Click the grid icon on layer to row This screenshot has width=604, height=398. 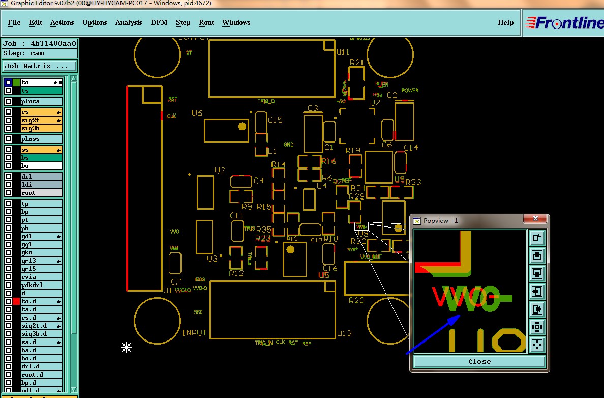point(61,82)
